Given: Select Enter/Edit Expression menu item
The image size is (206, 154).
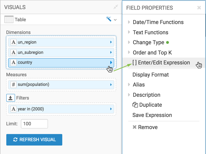Looking at the screenshot, I should click(x=161, y=63).
